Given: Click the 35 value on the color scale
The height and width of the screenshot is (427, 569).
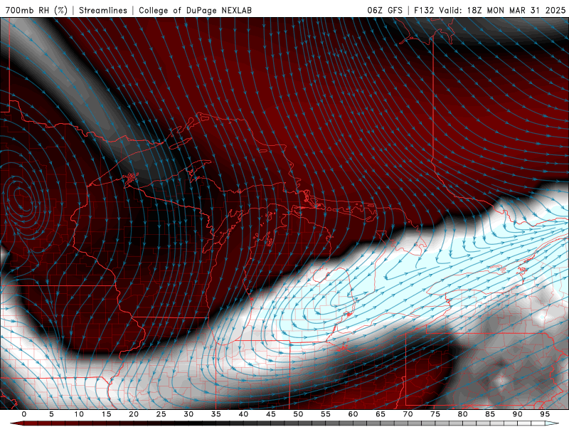Looking at the screenshot, I should pyautogui.click(x=216, y=414).
